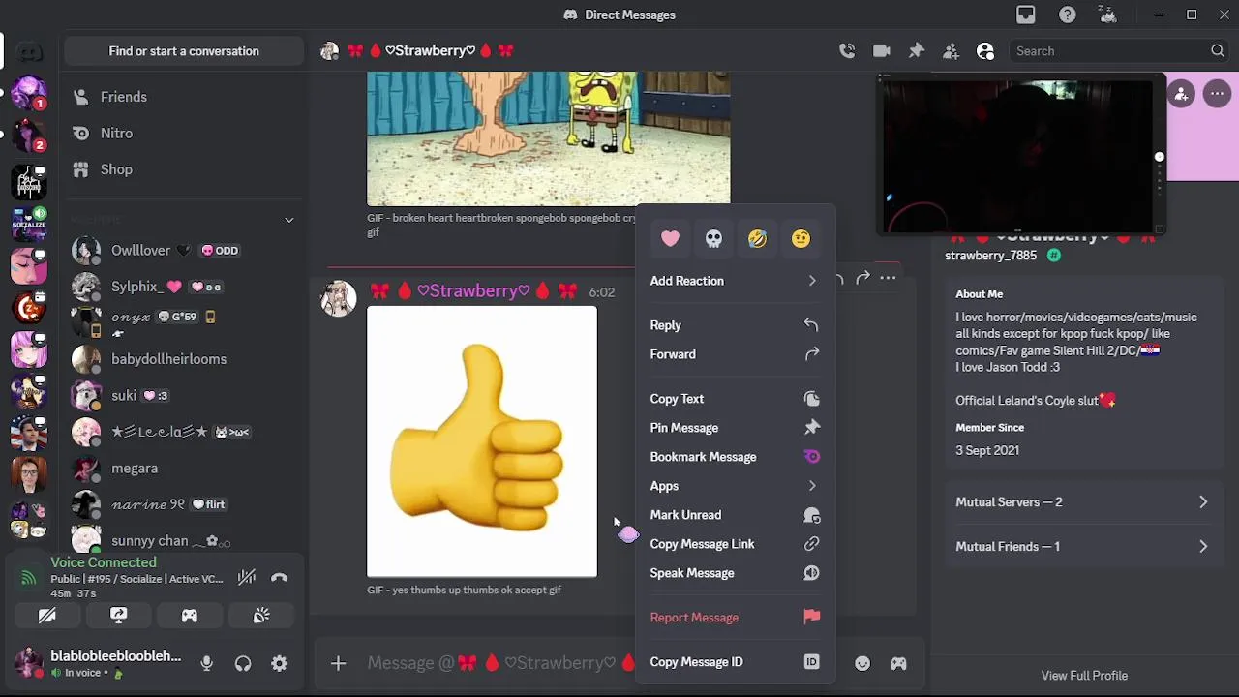Send friend request from profile banner

pyautogui.click(x=1181, y=94)
